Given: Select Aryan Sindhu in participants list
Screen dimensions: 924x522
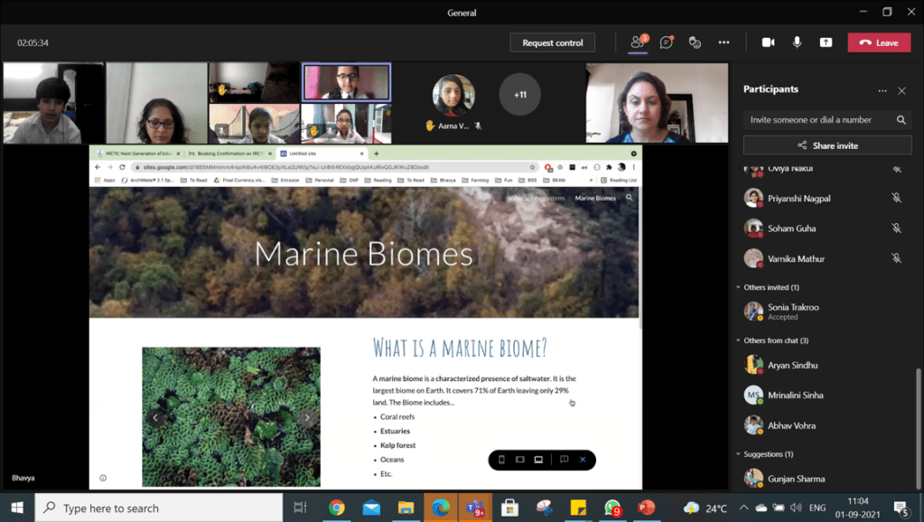Looking at the screenshot, I should click(792, 366).
